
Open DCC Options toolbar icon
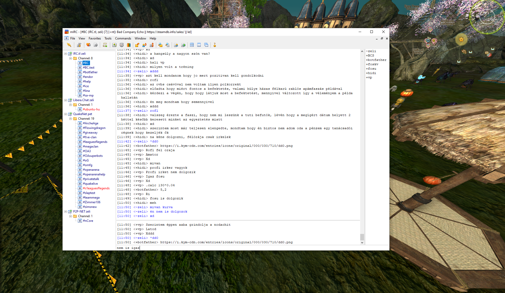coord(152,45)
